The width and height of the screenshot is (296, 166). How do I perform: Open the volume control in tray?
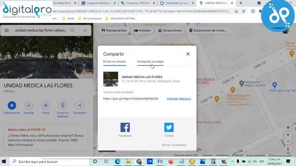coord(255,161)
